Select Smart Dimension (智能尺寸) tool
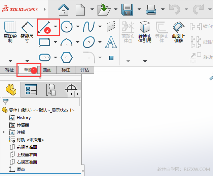The width and height of the screenshot is (213, 176). tap(27, 32)
